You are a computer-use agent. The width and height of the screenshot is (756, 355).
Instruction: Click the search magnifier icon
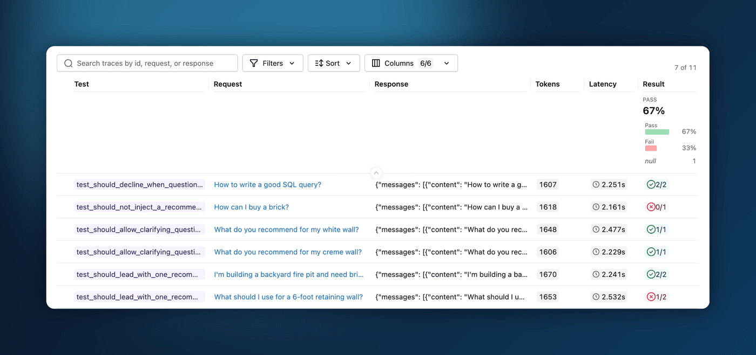pos(68,63)
